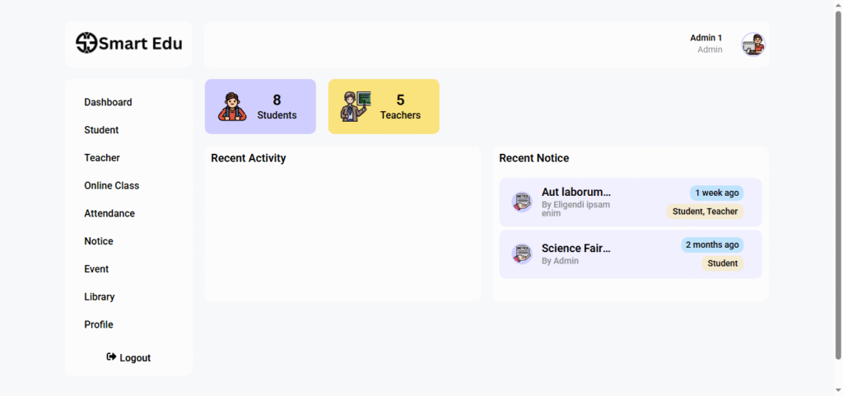Image resolution: width=843 pixels, height=396 pixels.
Task: Click the Science Fair notice icon
Action: [521, 254]
